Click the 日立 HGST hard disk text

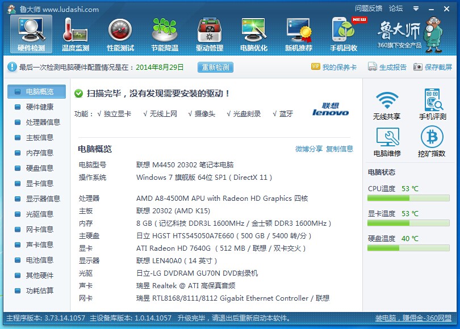[224, 235]
